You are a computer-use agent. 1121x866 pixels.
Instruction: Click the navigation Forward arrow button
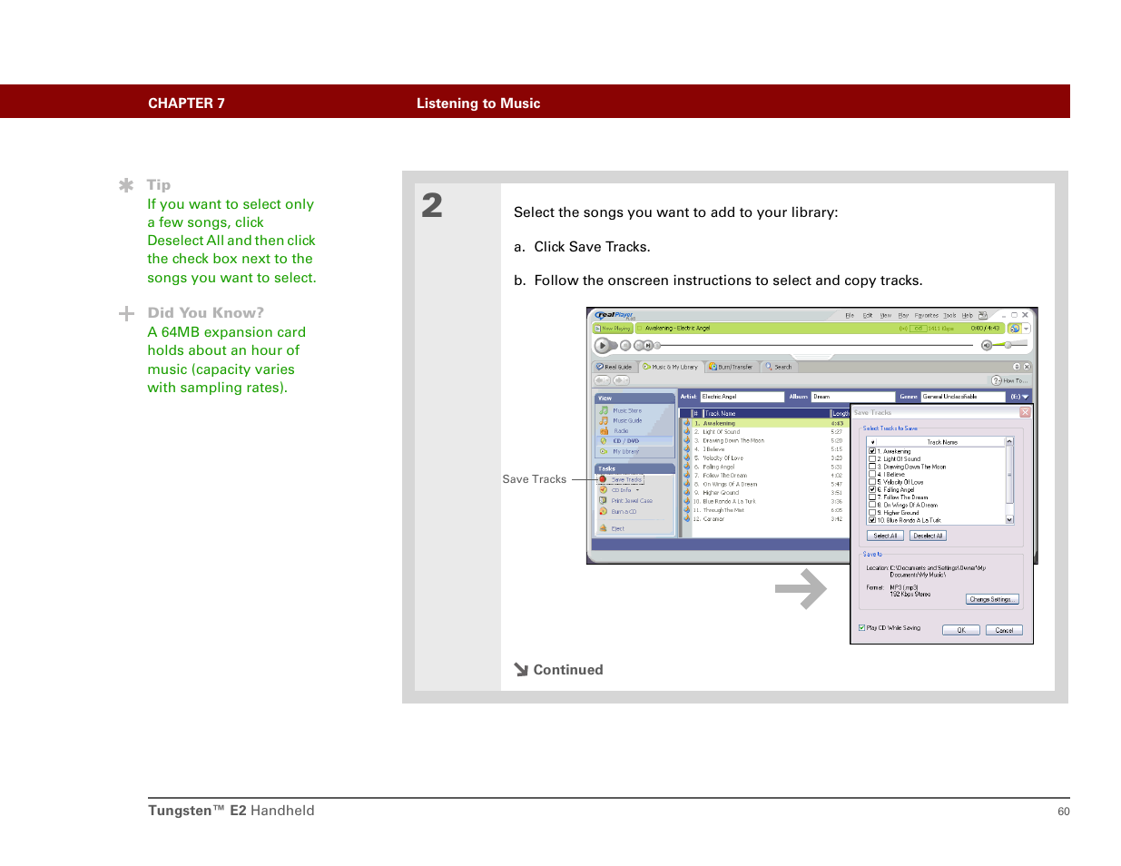(x=621, y=380)
